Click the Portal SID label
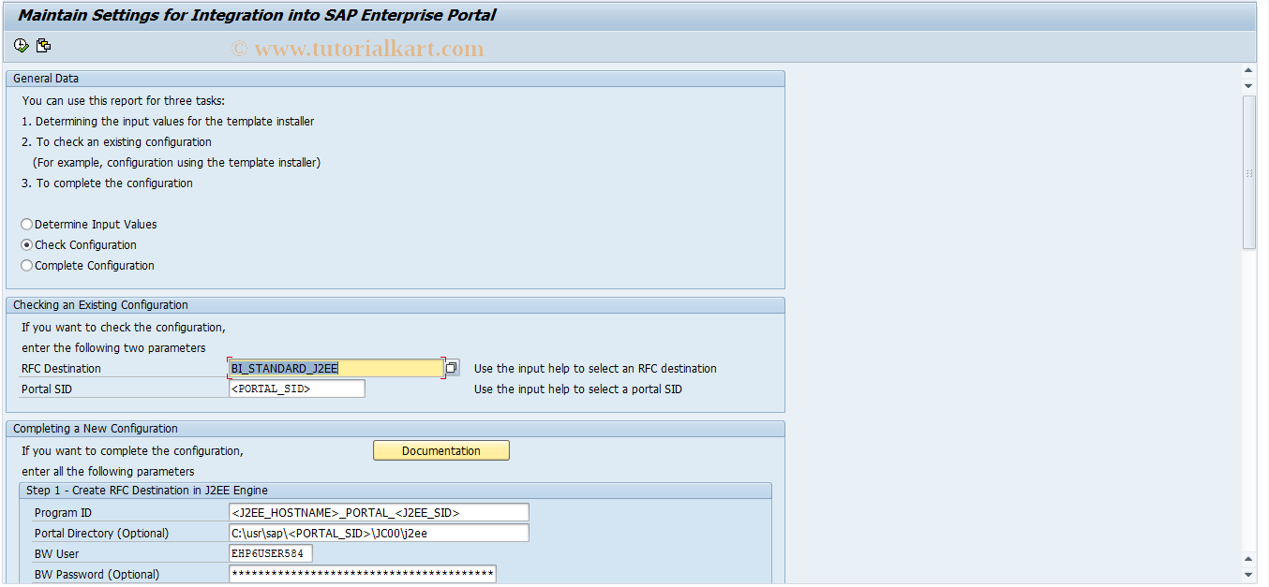This screenshot has height=587, width=1269. point(48,389)
